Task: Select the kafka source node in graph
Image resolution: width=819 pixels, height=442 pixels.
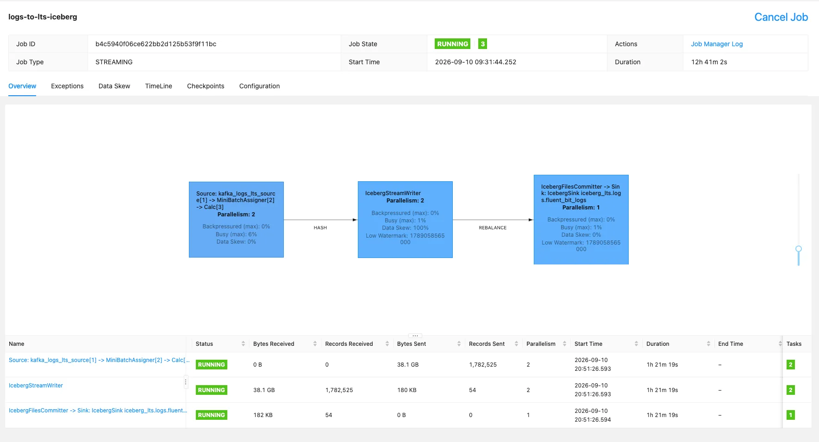Action: point(236,220)
